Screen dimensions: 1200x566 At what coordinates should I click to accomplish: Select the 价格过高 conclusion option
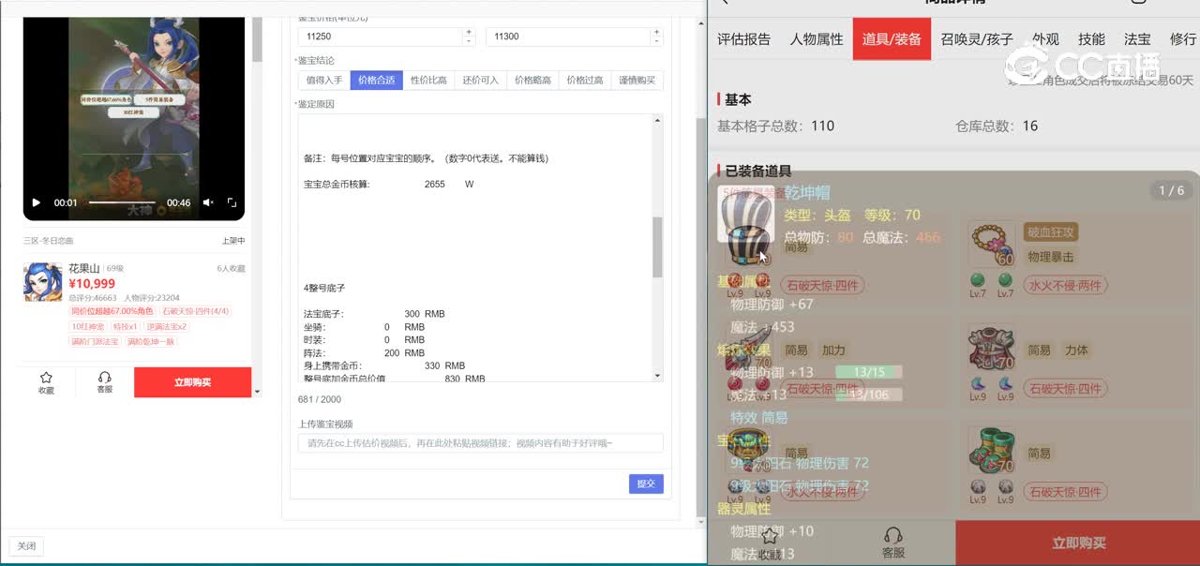tap(585, 81)
